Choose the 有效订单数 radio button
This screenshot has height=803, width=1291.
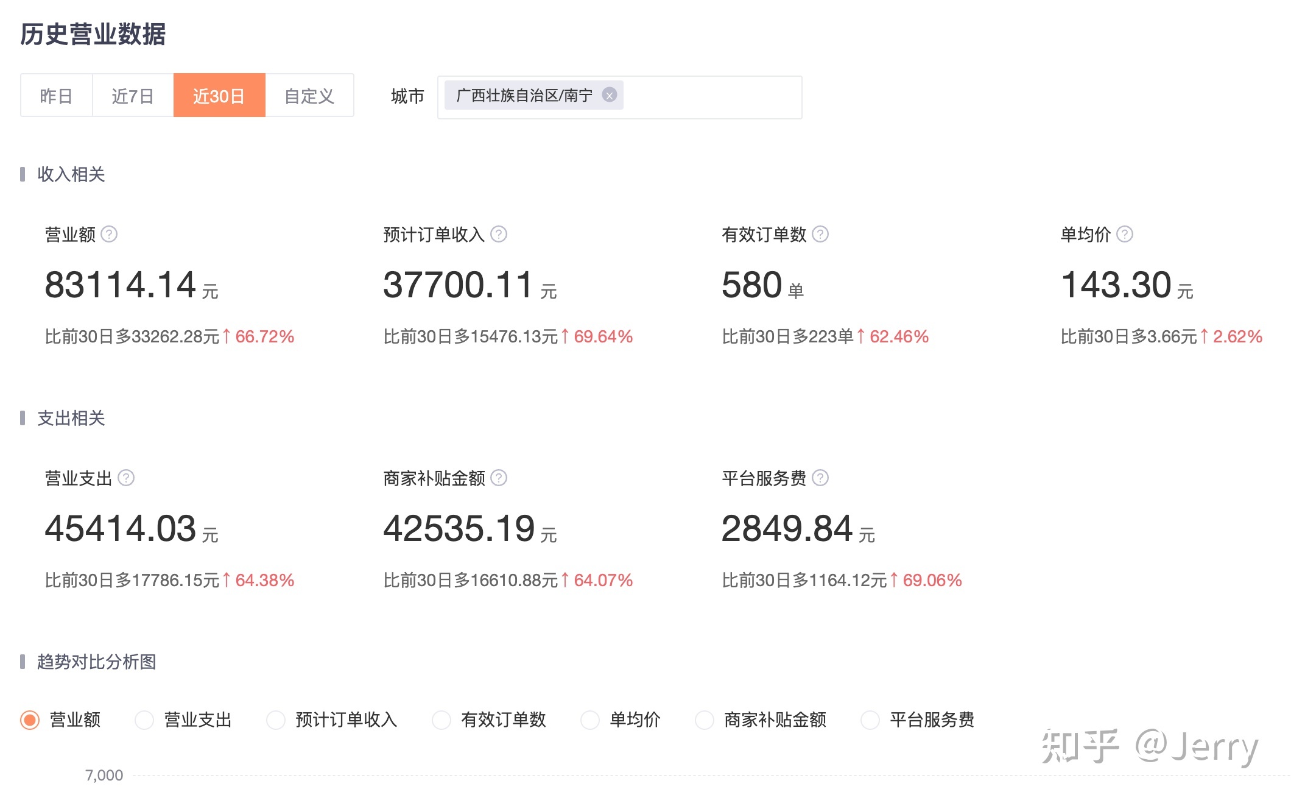441,720
